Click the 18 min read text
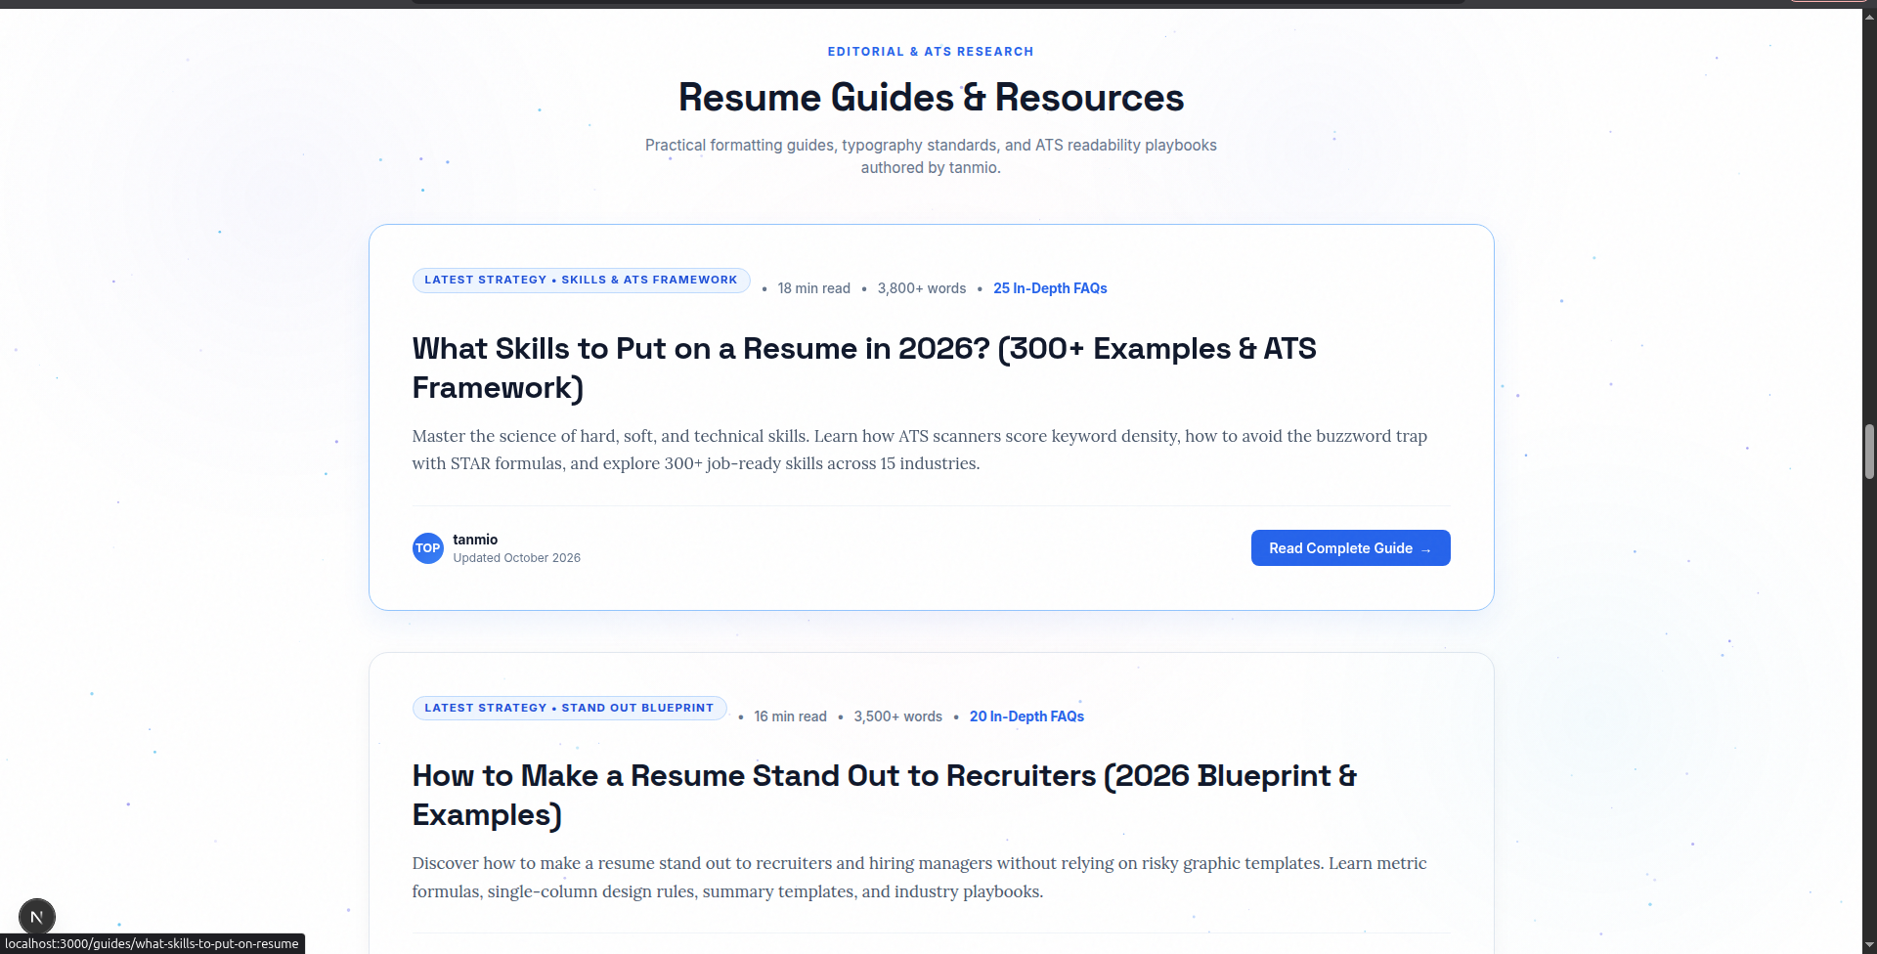 [x=813, y=288]
